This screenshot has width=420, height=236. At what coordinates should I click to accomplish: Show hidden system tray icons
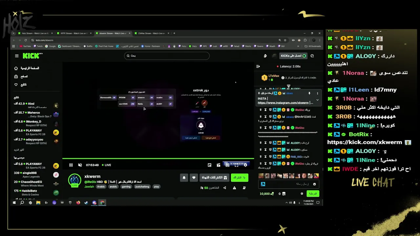point(287,203)
